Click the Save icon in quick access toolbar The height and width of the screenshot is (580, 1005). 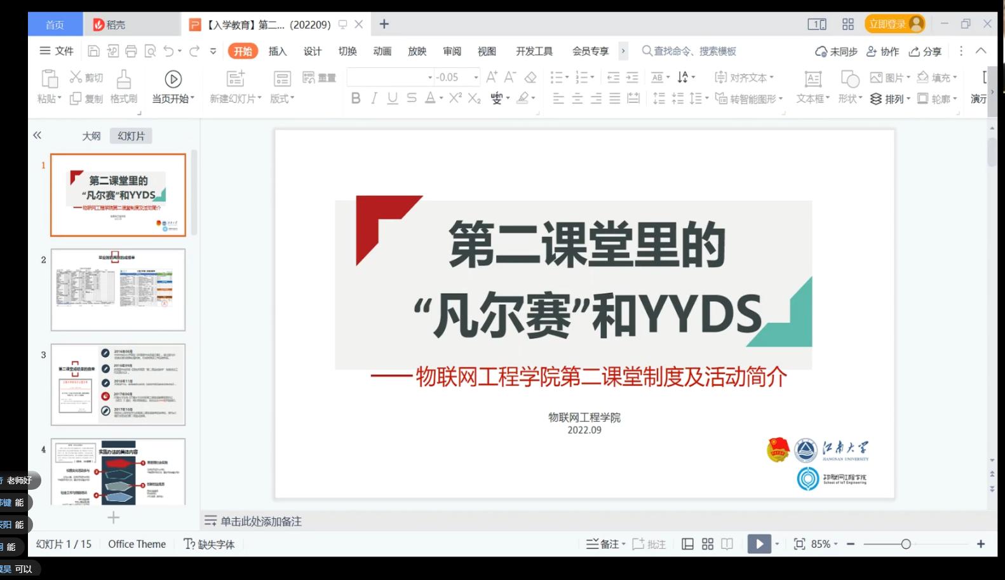[x=93, y=51]
